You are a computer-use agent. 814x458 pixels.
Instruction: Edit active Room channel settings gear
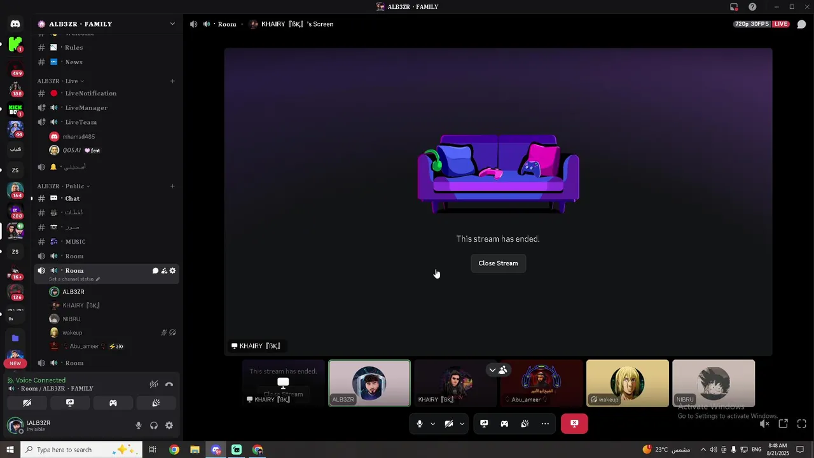(172, 271)
